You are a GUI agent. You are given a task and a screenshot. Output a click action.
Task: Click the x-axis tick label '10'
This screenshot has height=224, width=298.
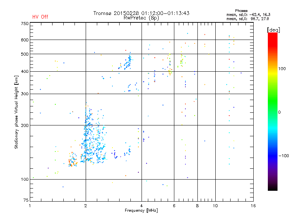click(x=215, y=206)
